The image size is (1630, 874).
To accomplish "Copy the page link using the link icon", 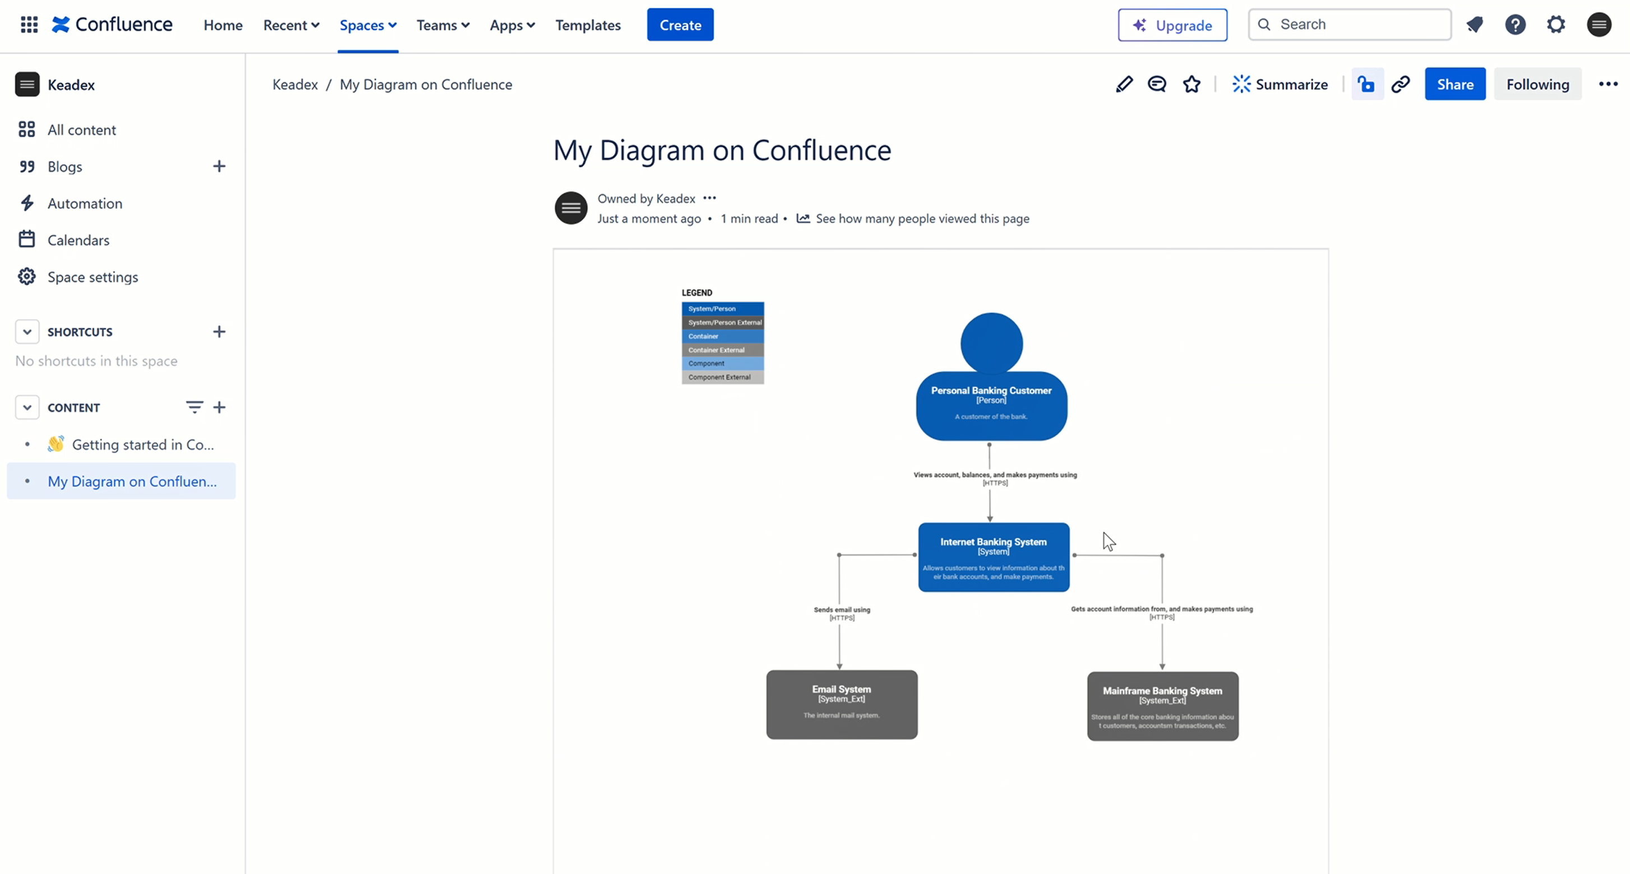I will coord(1402,84).
